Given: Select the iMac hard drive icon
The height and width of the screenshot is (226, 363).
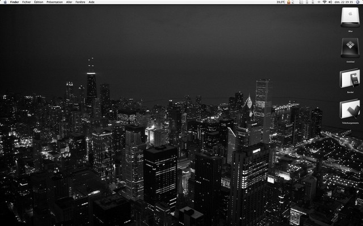Looking at the screenshot, I should point(350,18).
